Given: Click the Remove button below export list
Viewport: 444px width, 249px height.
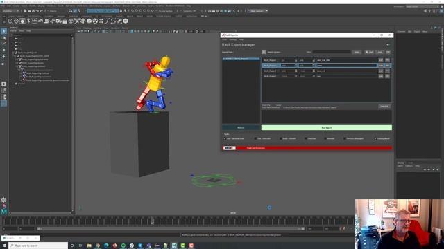Looking at the screenshot, I should click(x=241, y=128).
